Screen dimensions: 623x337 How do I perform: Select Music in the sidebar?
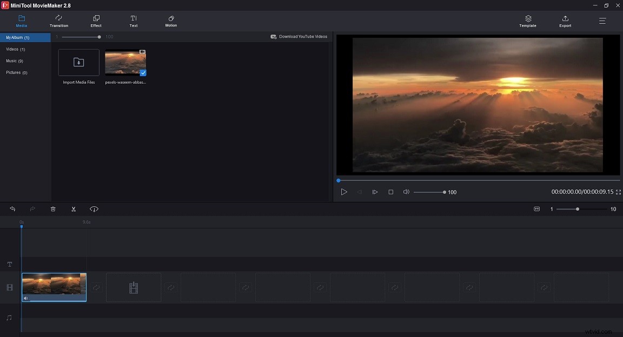[14, 60]
